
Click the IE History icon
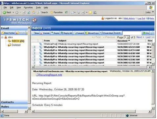(66, 12)
